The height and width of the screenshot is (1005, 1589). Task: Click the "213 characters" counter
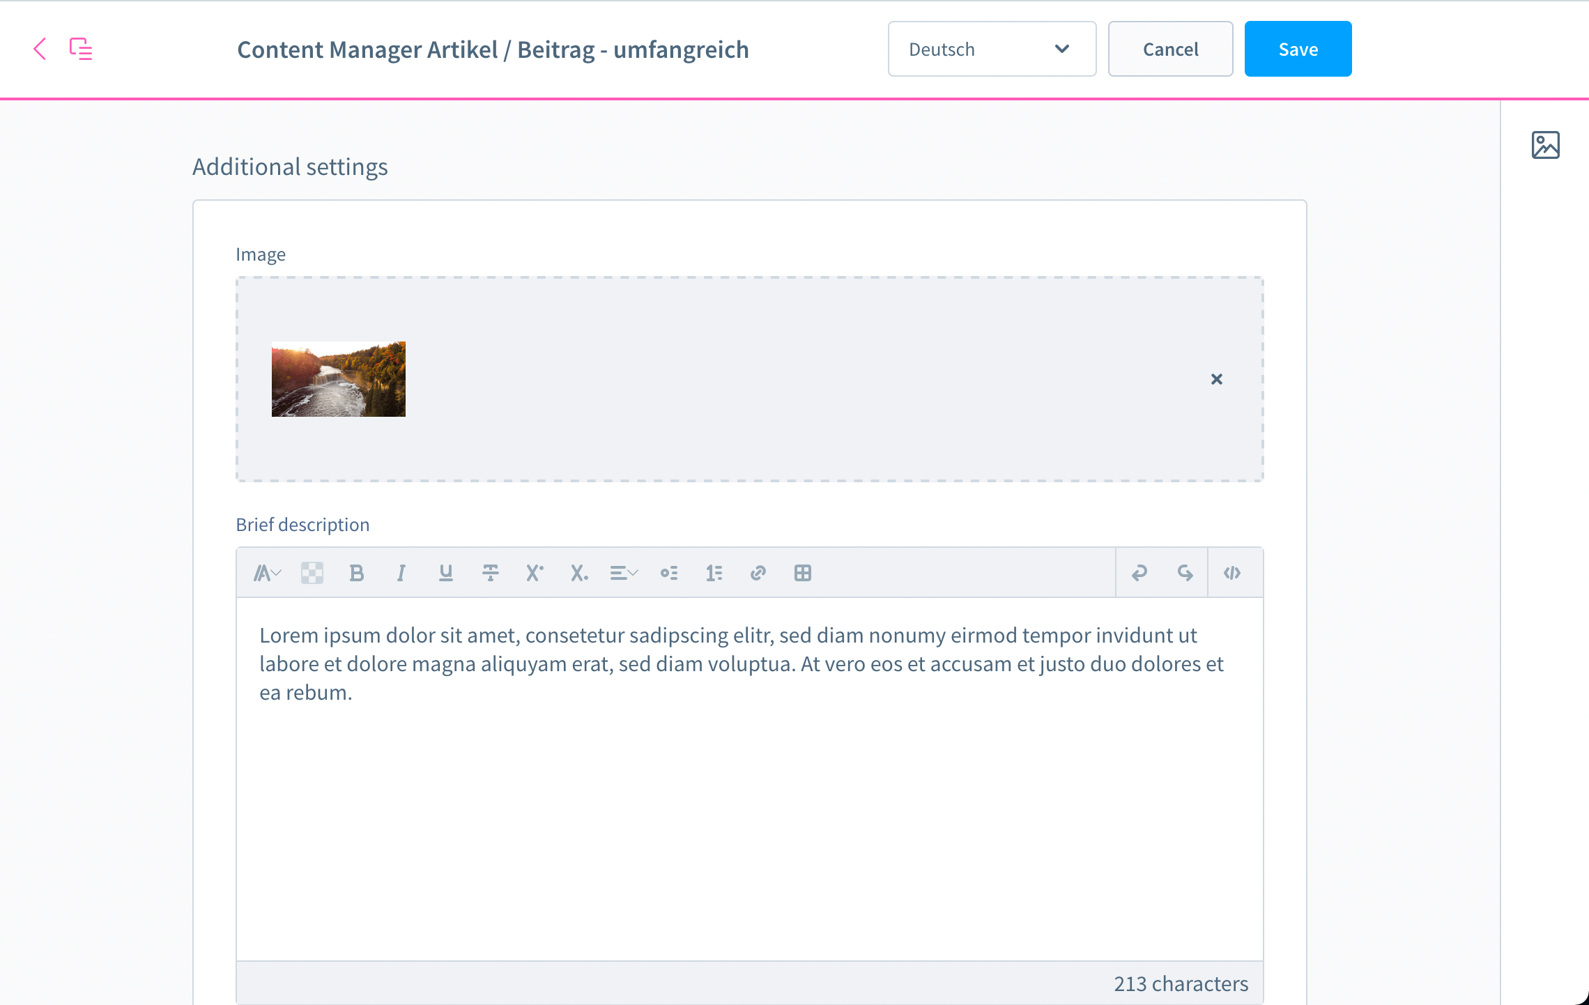(x=1181, y=983)
